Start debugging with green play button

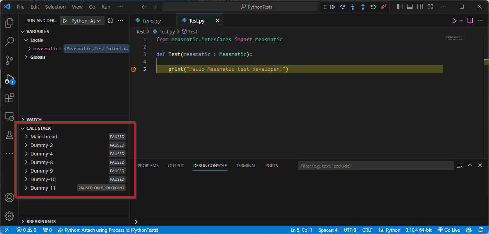(x=65, y=21)
